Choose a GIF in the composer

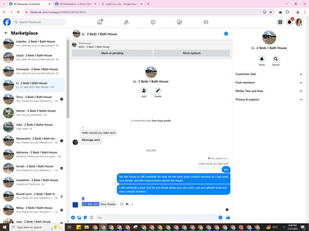click(x=91, y=217)
